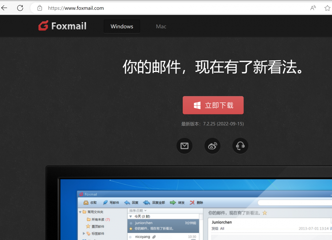Click the lock site info icon

coord(40,8)
